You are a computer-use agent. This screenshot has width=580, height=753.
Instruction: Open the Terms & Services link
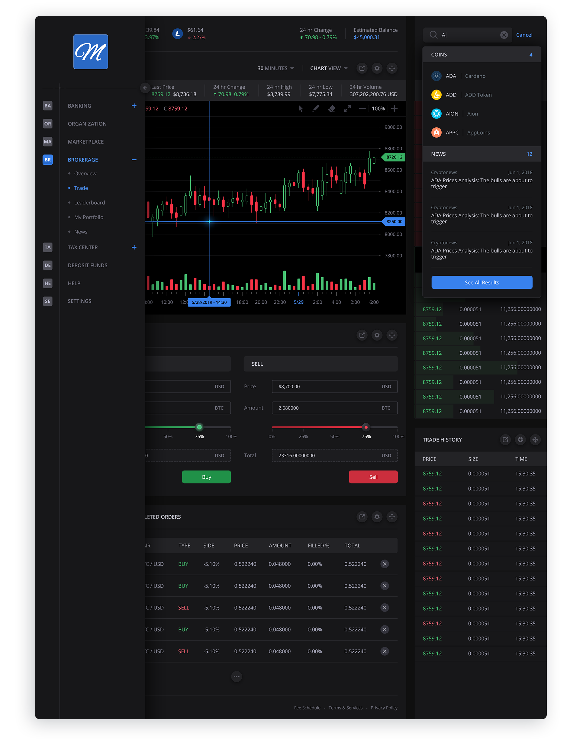coord(346,708)
